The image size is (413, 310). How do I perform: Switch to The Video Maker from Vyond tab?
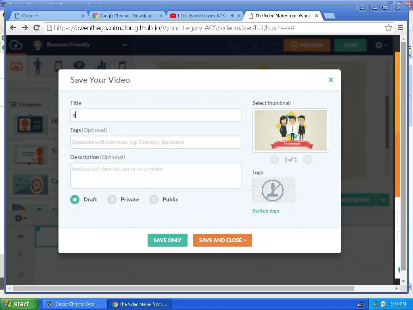(283, 16)
